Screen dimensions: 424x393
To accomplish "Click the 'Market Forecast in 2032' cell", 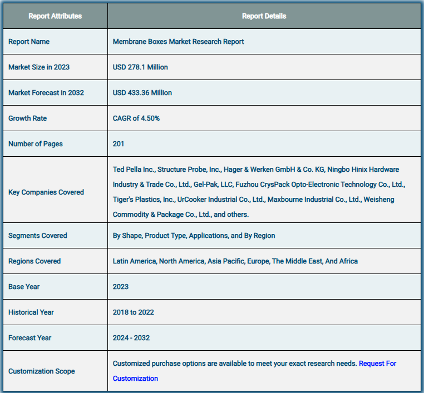I will pos(55,93).
